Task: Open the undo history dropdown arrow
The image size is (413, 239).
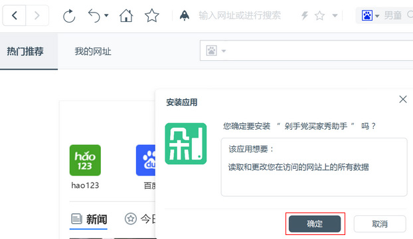Action: pyautogui.click(x=106, y=15)
